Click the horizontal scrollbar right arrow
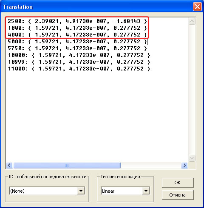 click(x=184, y=165)
